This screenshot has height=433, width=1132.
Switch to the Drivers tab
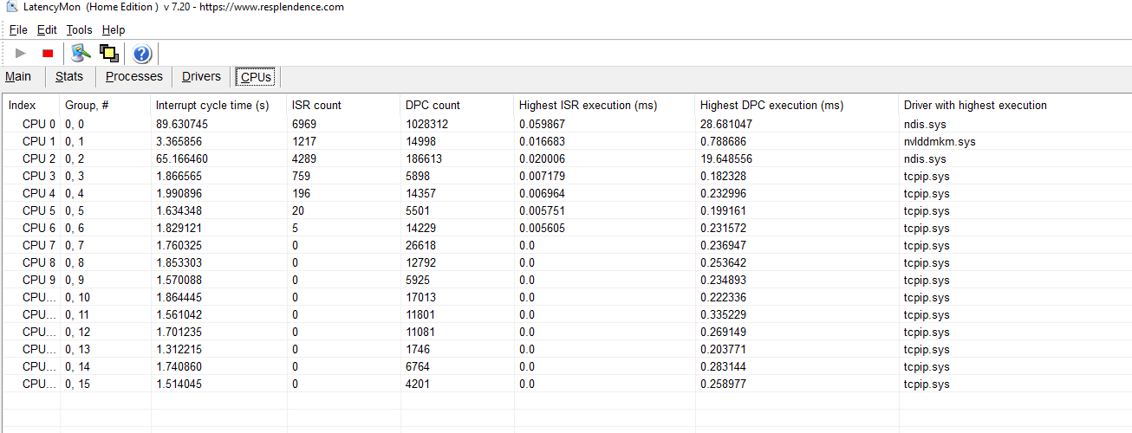201,76
